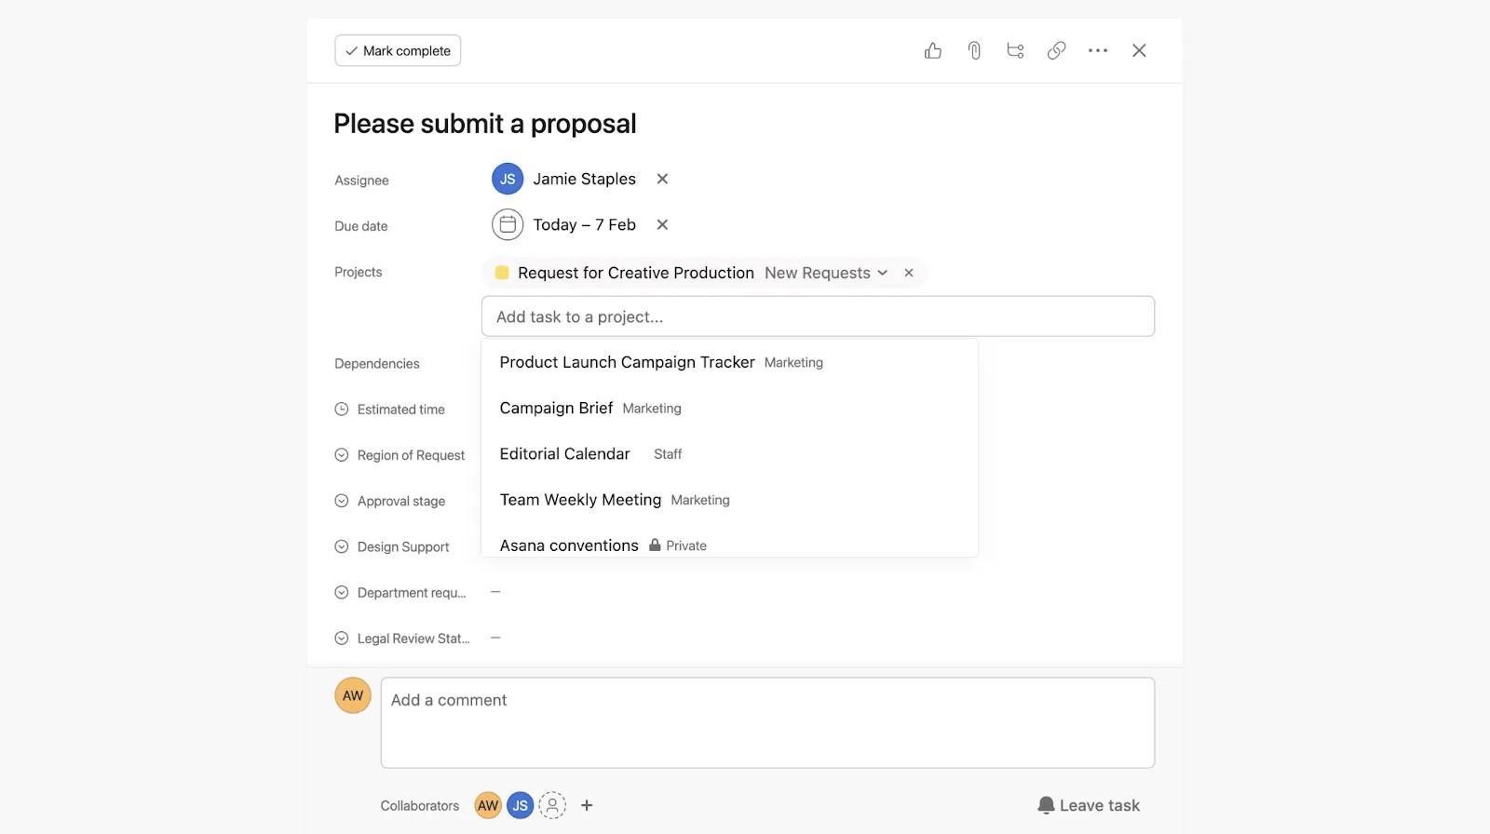Select Product Launch Campaign Tracker project

627,362
